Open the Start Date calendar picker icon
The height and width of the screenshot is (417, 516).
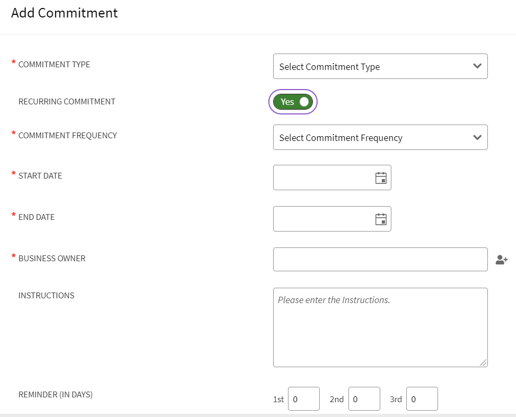(381, 178)
